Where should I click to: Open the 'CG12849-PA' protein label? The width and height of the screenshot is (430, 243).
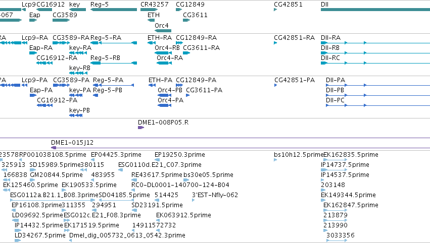(x=196, y=80)
